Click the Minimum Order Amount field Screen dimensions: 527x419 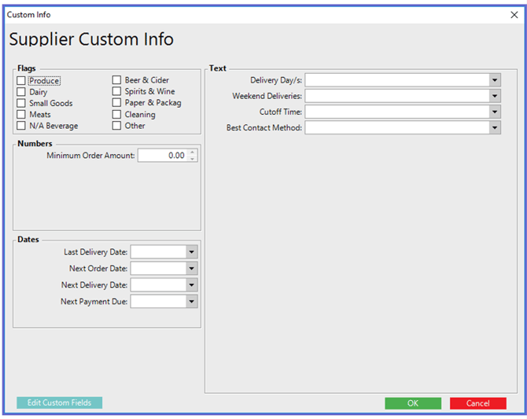162,156
